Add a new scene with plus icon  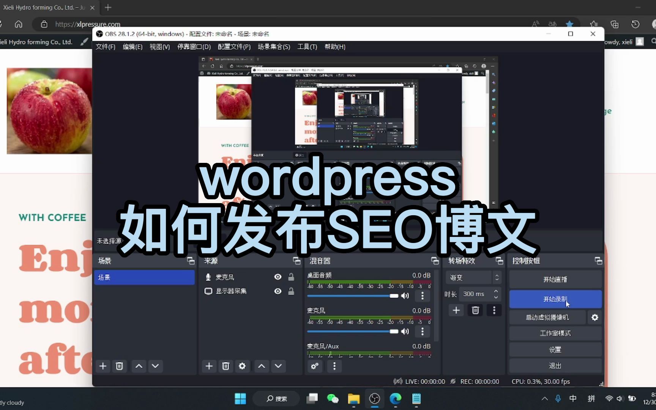103,366
